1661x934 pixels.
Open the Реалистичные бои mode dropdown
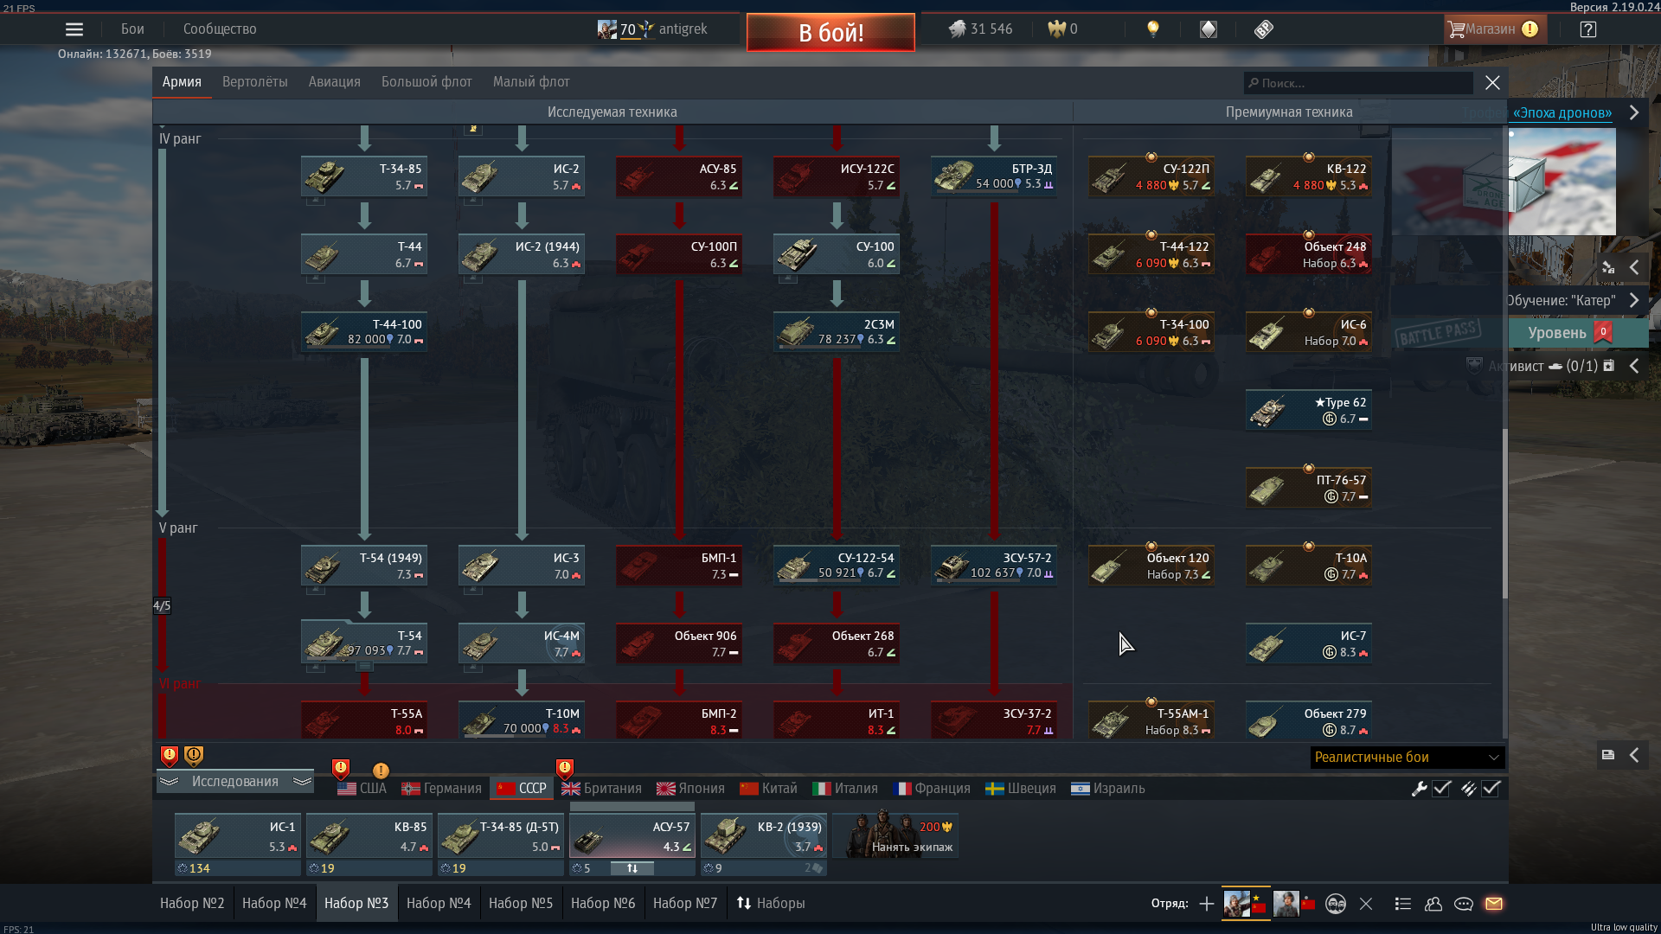tap(1408, 758)
